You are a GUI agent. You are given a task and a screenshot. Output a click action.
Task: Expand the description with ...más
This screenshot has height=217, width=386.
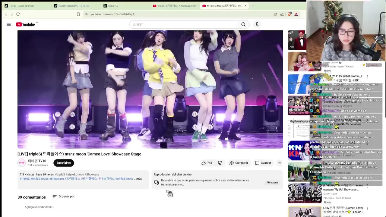(x=138, y=179)
